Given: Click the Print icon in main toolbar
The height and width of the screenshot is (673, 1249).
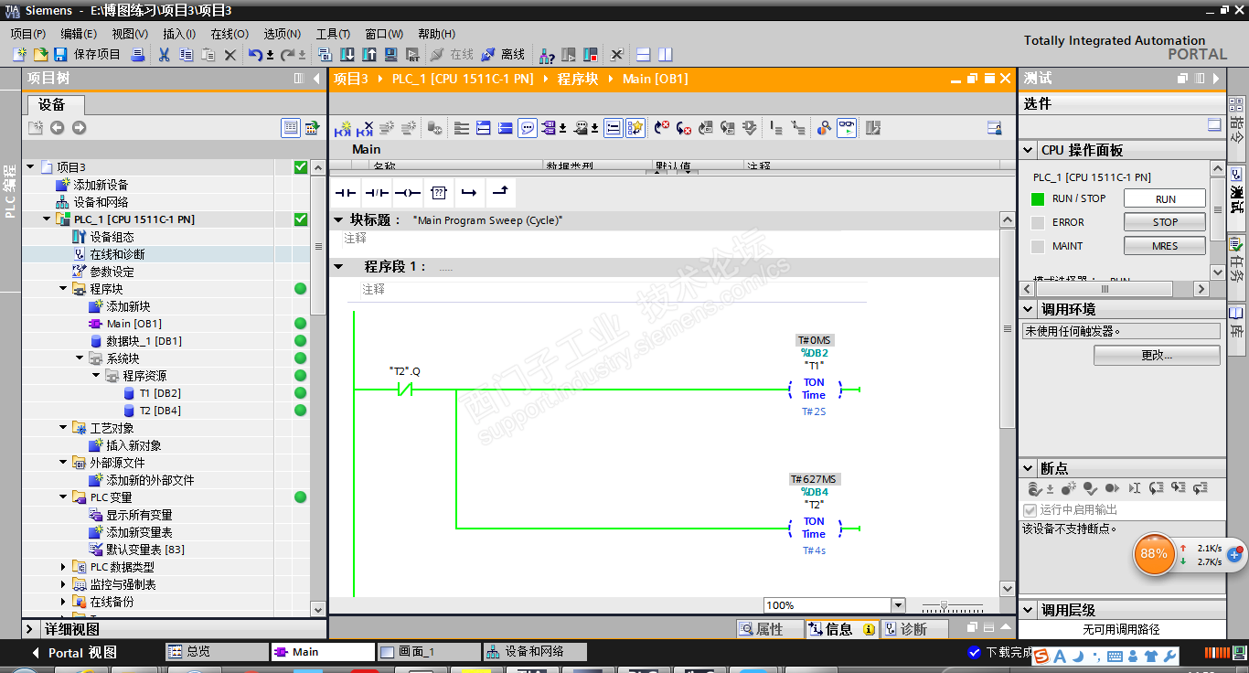Looking at the screenshot, I should tap(138, 55).
